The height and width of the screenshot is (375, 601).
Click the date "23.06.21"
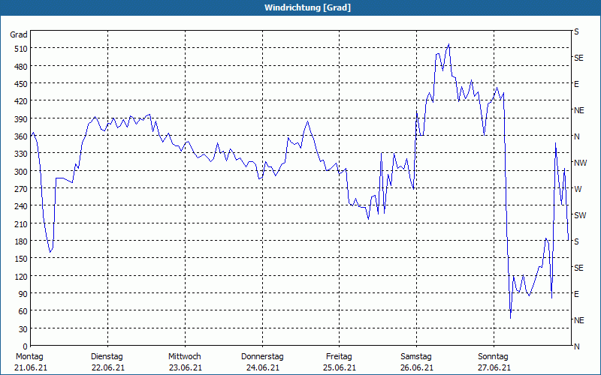point(185,367)
